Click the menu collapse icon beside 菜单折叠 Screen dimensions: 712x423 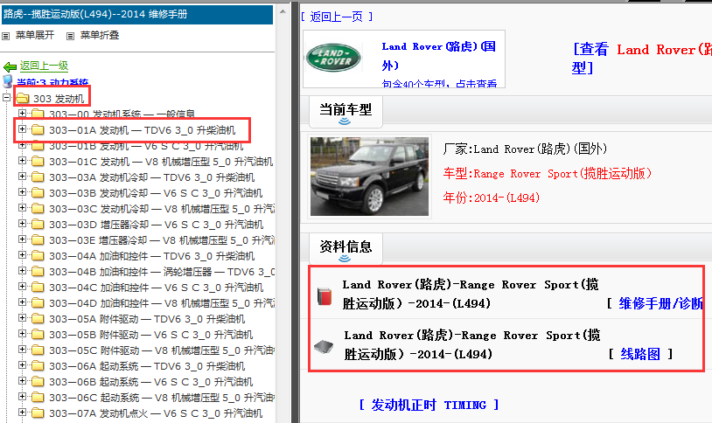(x=70, y=36)
